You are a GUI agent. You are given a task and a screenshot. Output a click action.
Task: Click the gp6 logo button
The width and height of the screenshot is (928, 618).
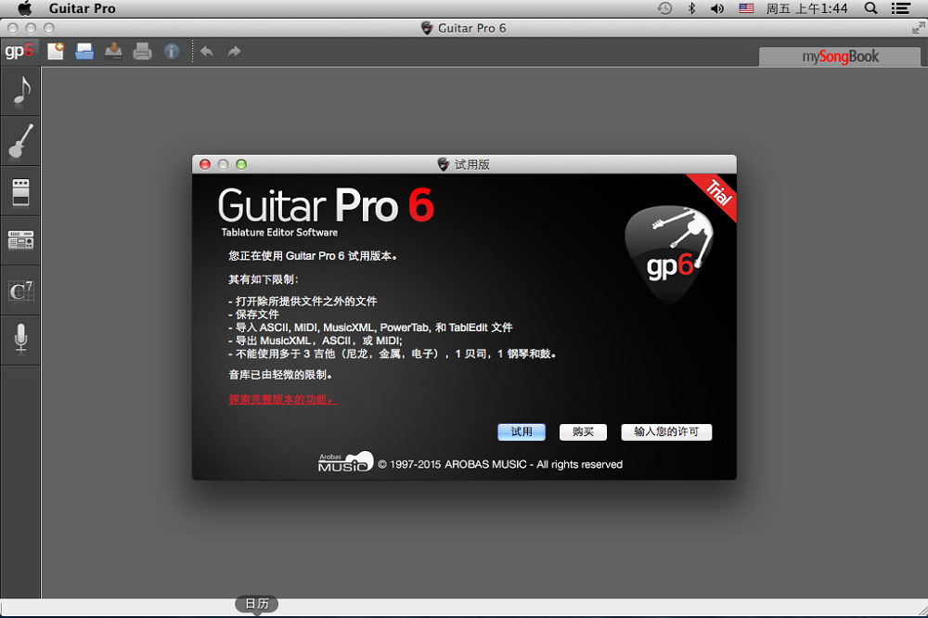pos(19,51)
